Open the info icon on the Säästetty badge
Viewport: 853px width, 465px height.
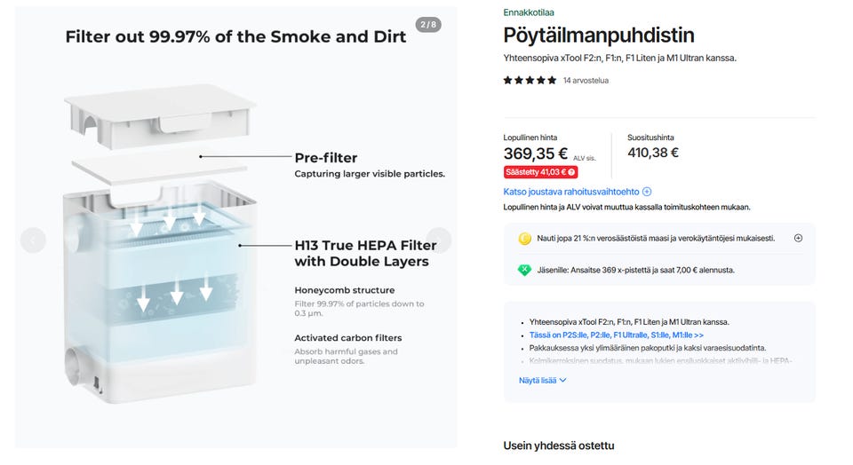pos(571,172)
